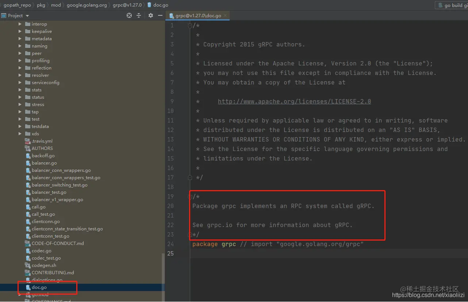This screenshot has height=302, width=468.
Task: Expand the resolver folder
Action: (20, 75)
